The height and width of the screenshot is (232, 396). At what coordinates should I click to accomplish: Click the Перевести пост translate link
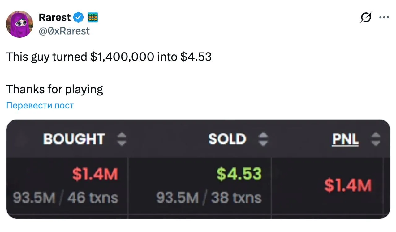tap(40, 105)
